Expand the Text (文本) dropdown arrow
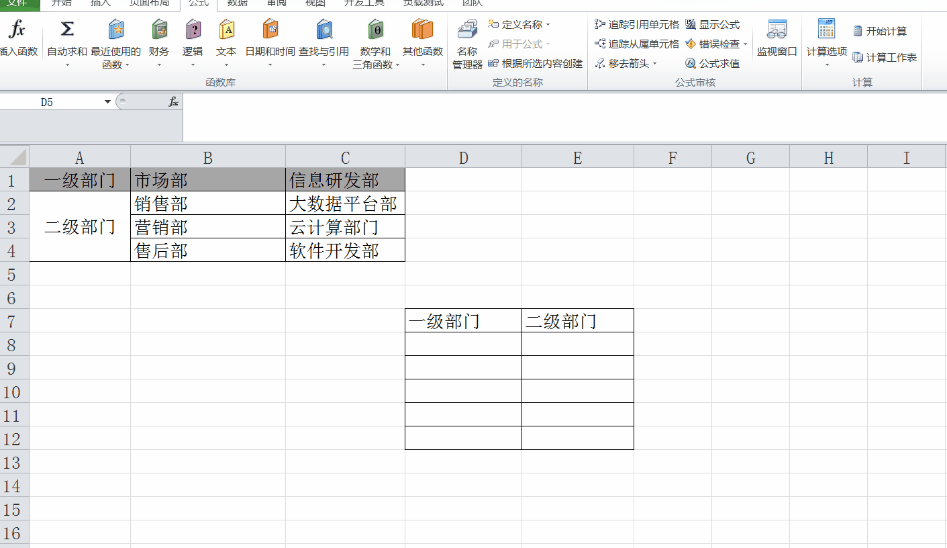Screen dimensions: 947x548 click(x=226, y=65)
